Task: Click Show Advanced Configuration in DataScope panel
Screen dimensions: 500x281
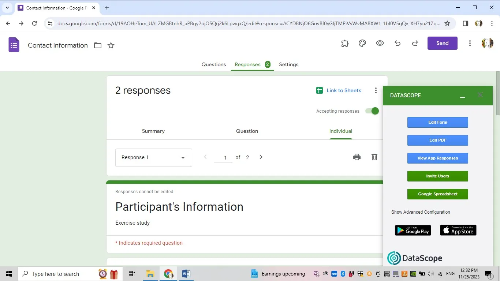Action: coord(420,212)
